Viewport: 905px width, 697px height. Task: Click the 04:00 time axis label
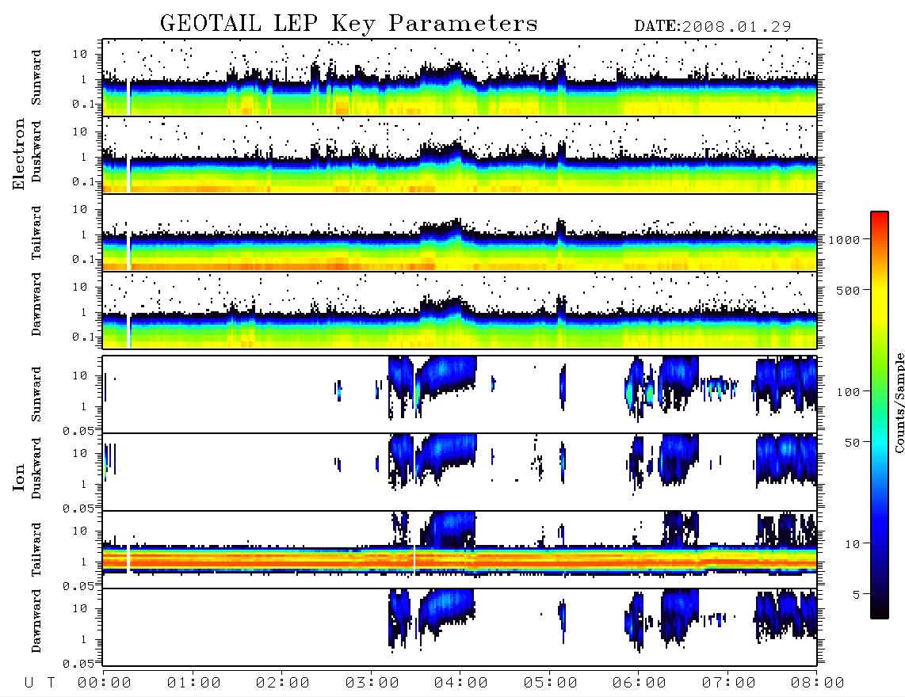click(461, 683)
